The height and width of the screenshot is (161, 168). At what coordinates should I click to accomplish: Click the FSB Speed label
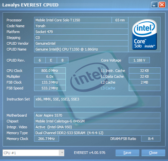[x=15, y=88]
